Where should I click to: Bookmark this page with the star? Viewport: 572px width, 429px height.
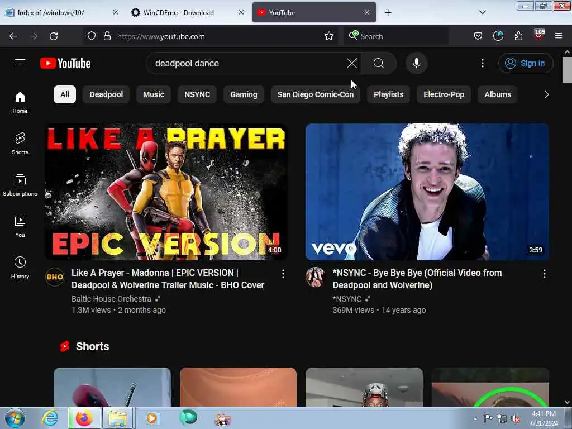[328, 36]
